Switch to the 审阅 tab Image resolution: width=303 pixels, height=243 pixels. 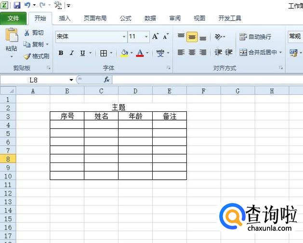tap(175, 18)
